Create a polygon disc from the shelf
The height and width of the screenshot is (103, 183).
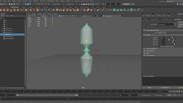(21, 10)
